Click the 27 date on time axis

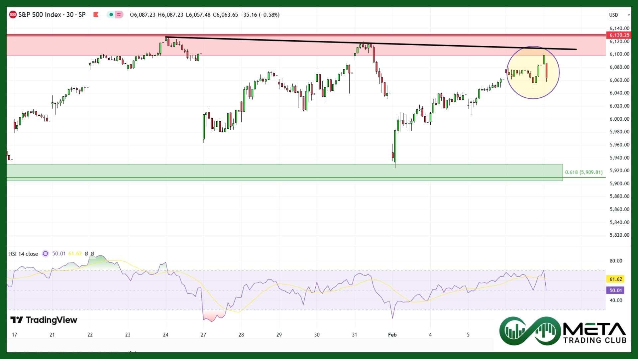click(203, 335)
